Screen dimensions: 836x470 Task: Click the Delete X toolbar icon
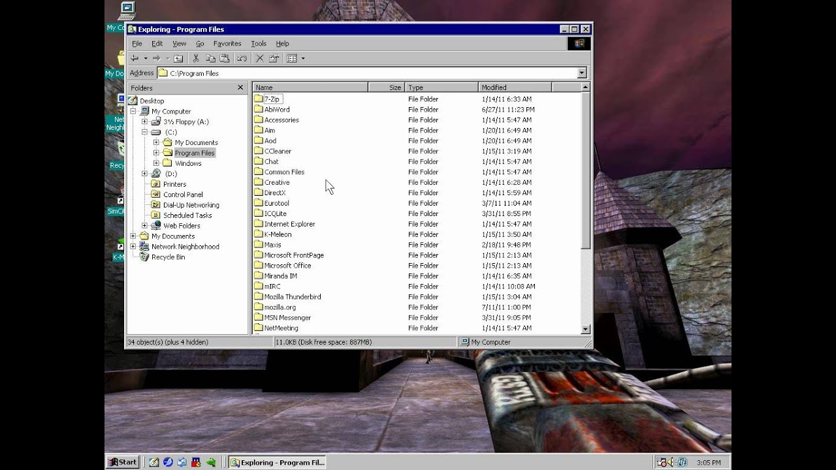259,58
